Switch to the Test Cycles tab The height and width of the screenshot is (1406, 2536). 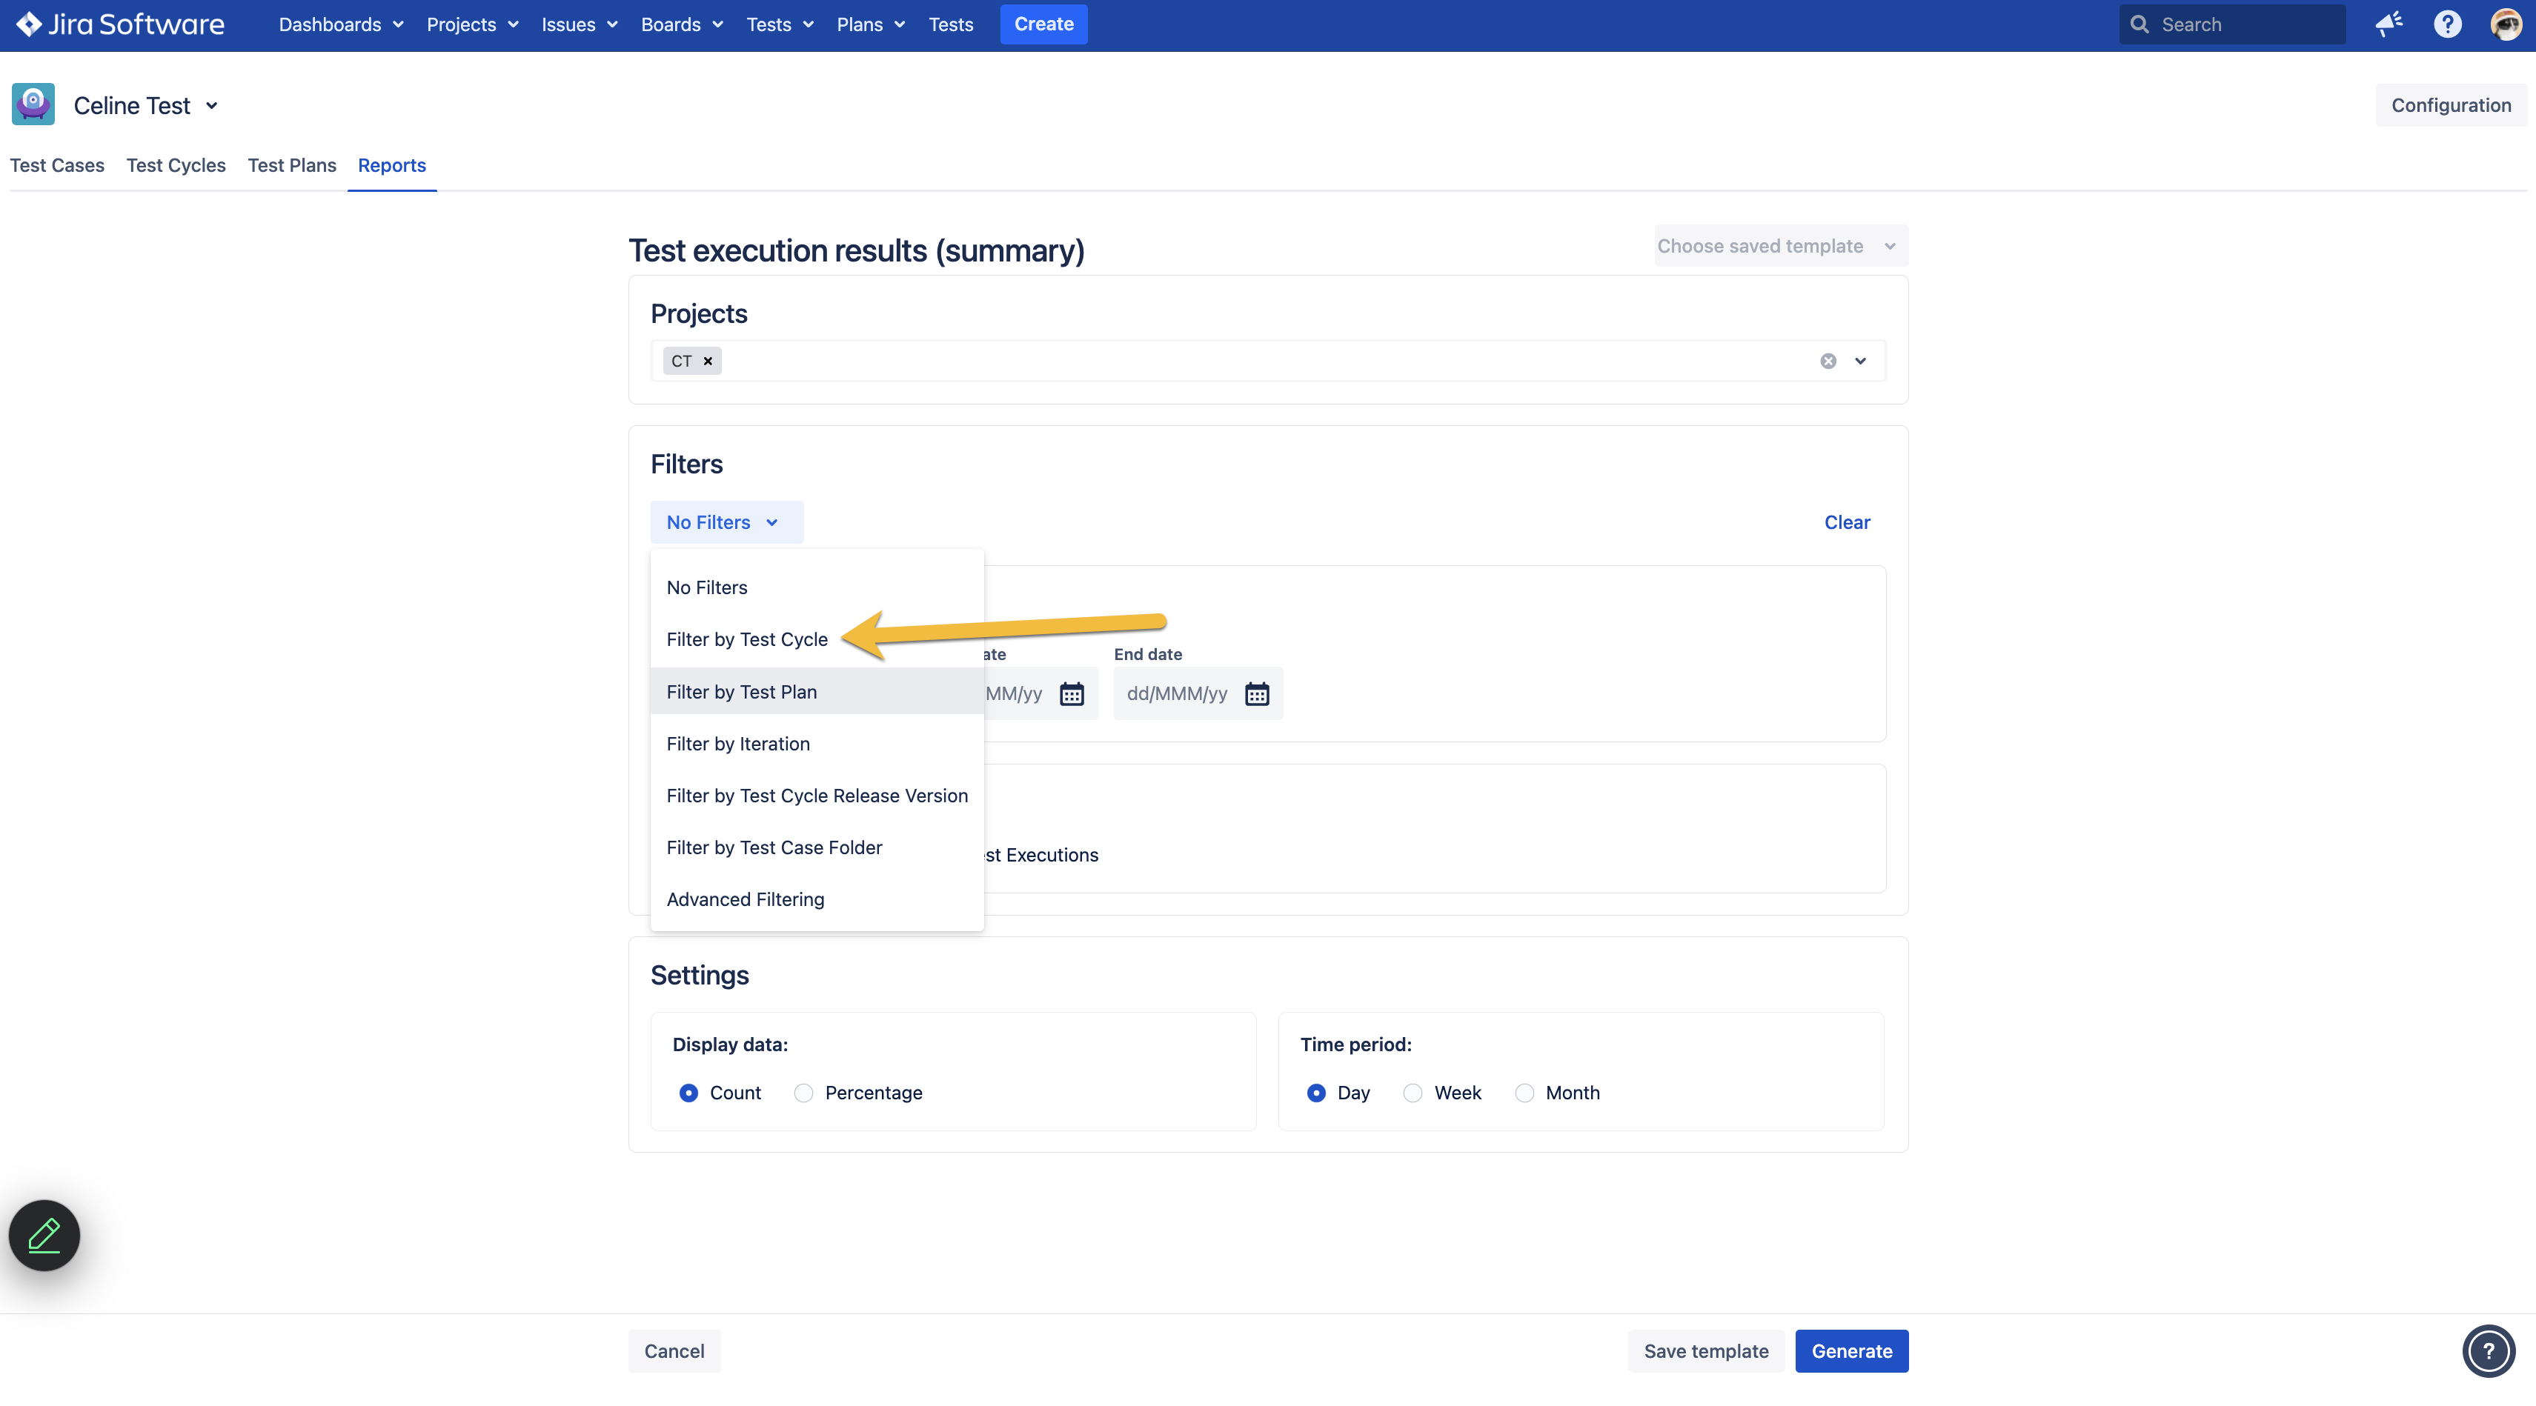pos(176,165)
